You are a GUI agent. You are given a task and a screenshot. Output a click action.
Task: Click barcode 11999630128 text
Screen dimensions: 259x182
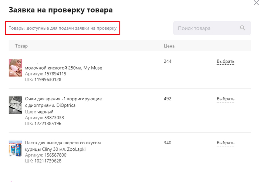pyautogui.click(x=48, y=80)
